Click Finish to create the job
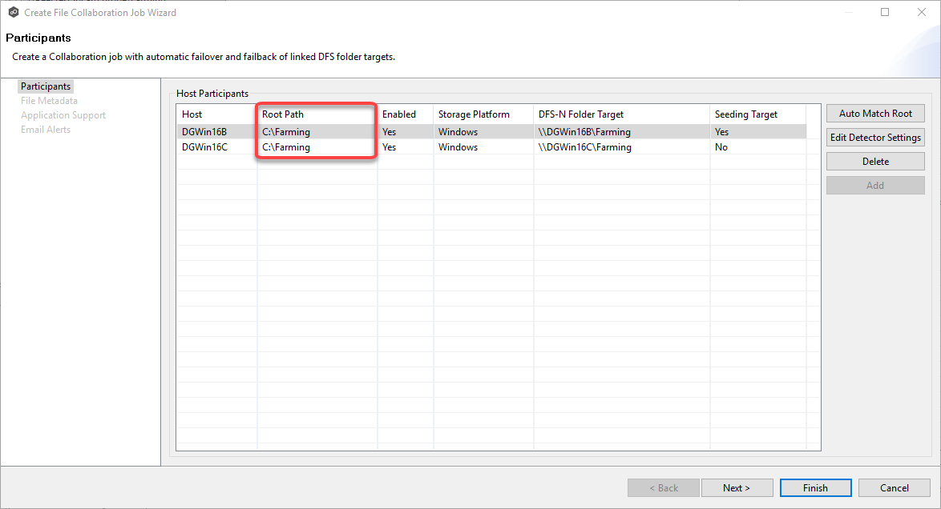Viewport: 941px width, 509px height. pyautogui.click(x=815, y=487)
